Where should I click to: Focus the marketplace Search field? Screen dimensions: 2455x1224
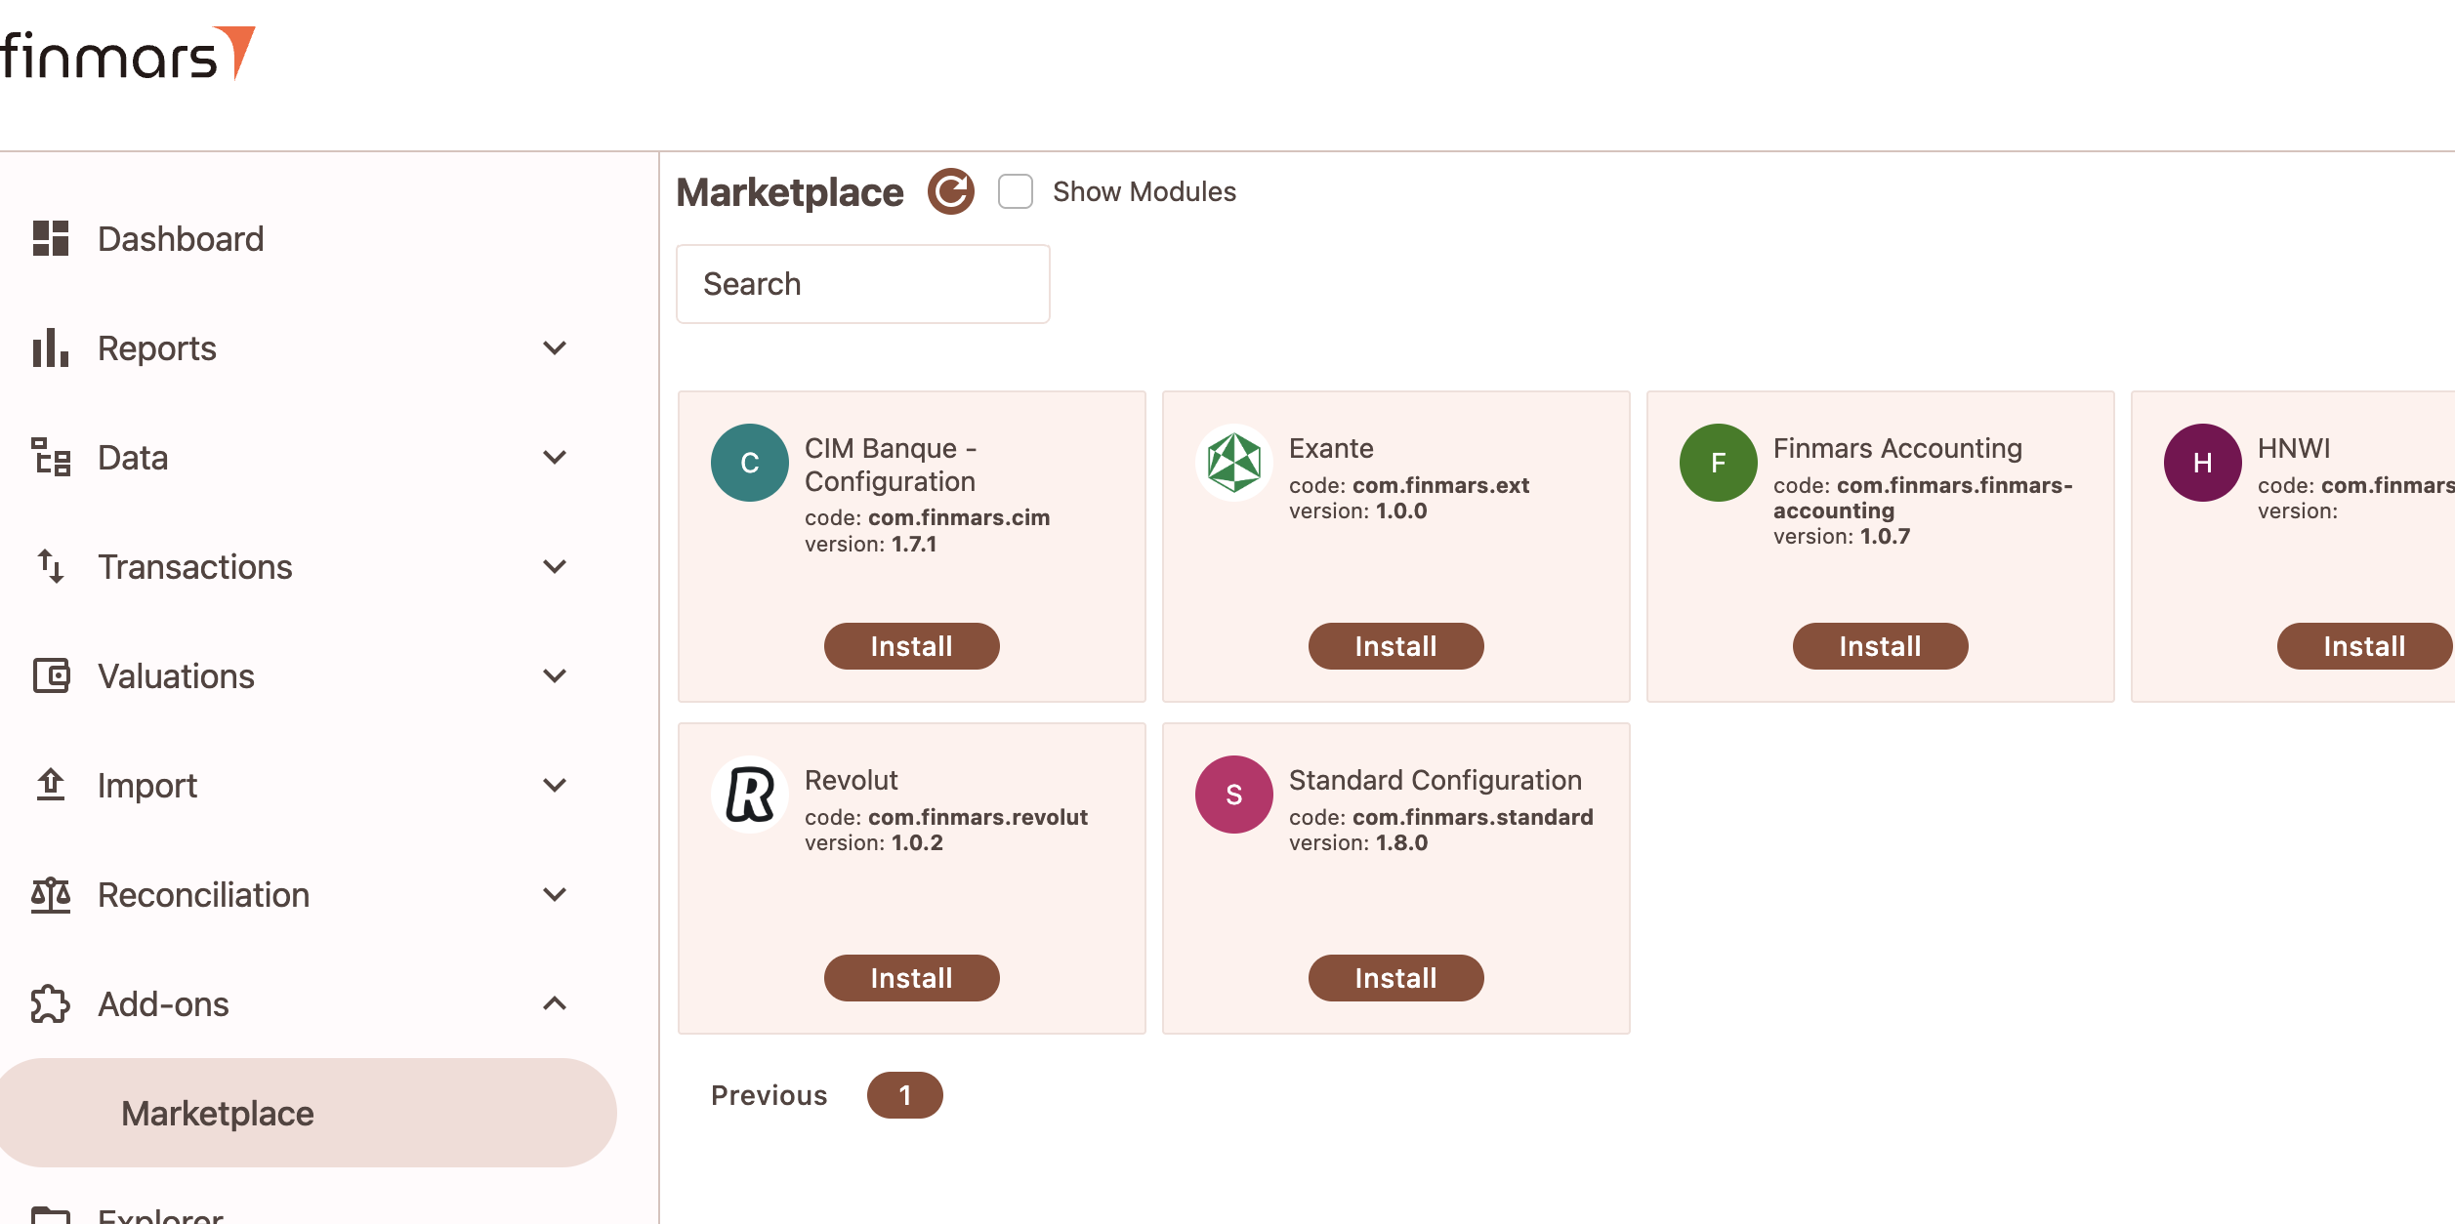(863, 284)
